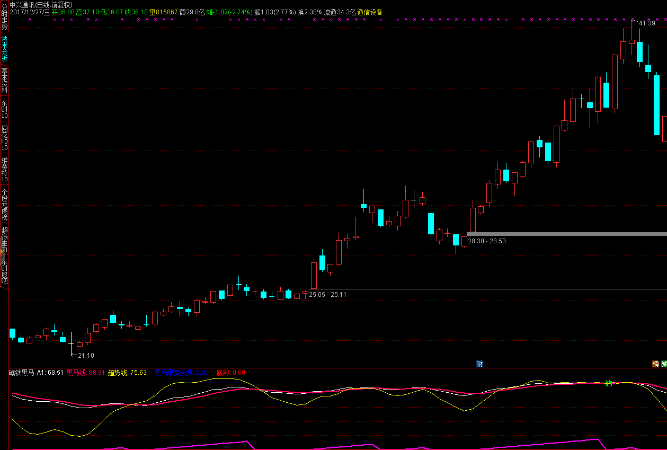Click the gap label 25.05 - 25.11
The image size is (667, 450).
pyautogui.click(x=328, y=294)
